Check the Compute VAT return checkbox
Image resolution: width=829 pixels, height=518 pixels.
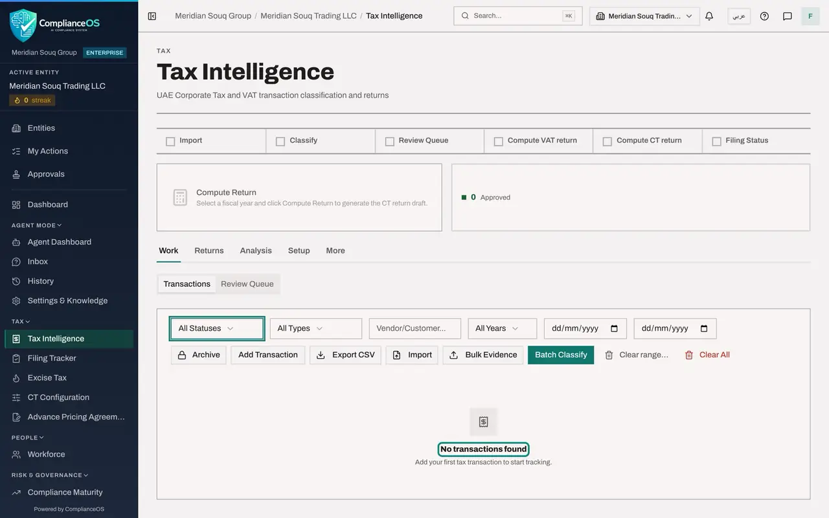(499, 141)
